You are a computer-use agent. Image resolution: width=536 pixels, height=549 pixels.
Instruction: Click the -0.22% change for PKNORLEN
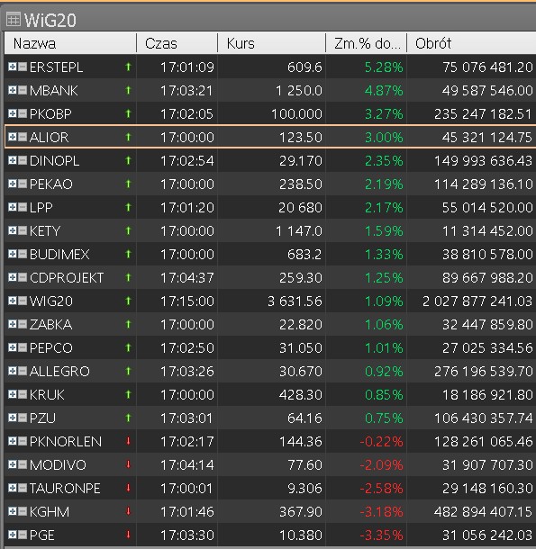pyautogui.click(x=381, y=442)
